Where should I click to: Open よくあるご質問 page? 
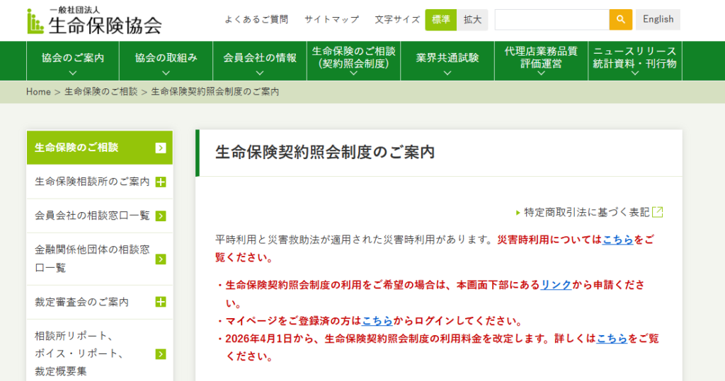256,19
